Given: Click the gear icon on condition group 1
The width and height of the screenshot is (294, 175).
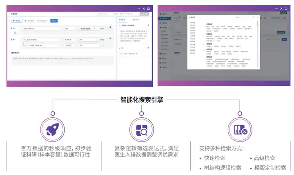Looking at the screenshot, I should [110, 27].
